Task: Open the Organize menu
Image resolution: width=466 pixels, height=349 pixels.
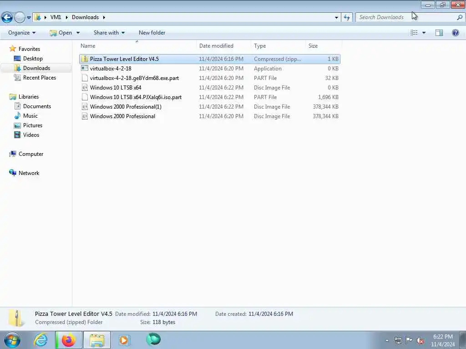Action: [x=22, y=33]
